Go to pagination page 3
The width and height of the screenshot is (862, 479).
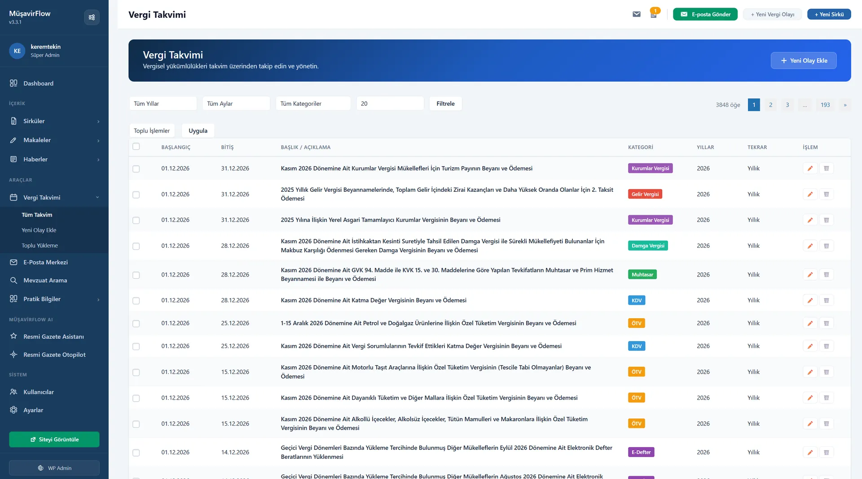tap(787, 105)
